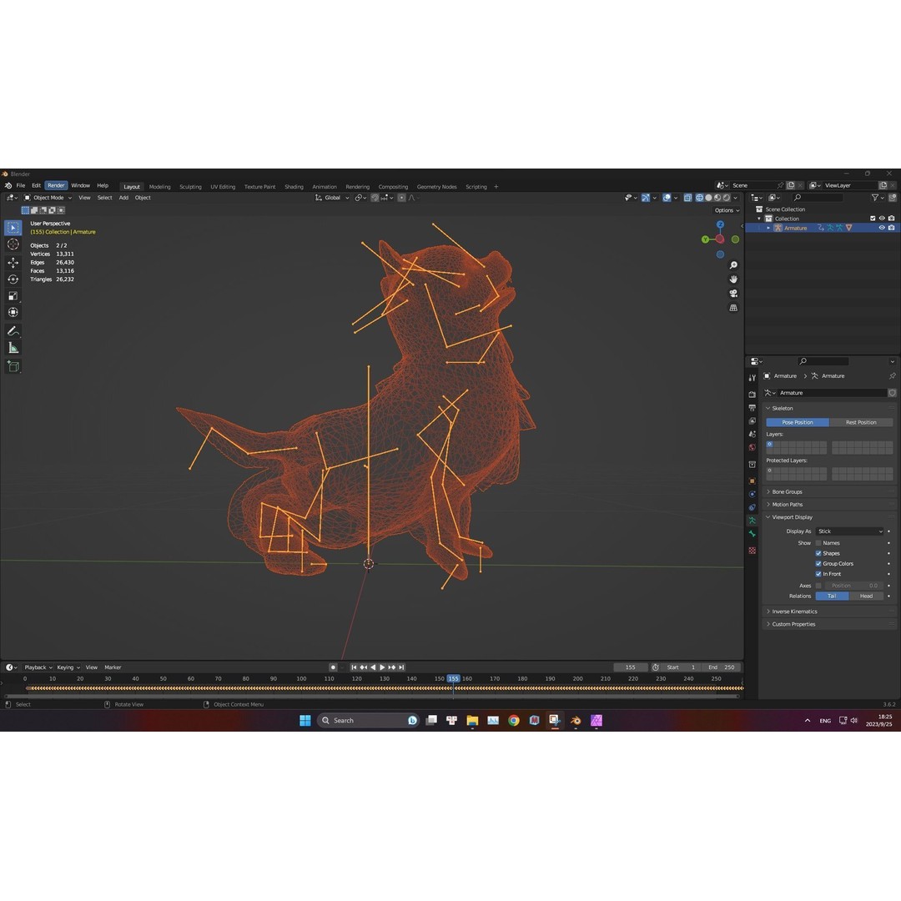Viewport: 901px width, 901px height.
Task: Open the Edit menu
Action: click(x=36, y=185)
